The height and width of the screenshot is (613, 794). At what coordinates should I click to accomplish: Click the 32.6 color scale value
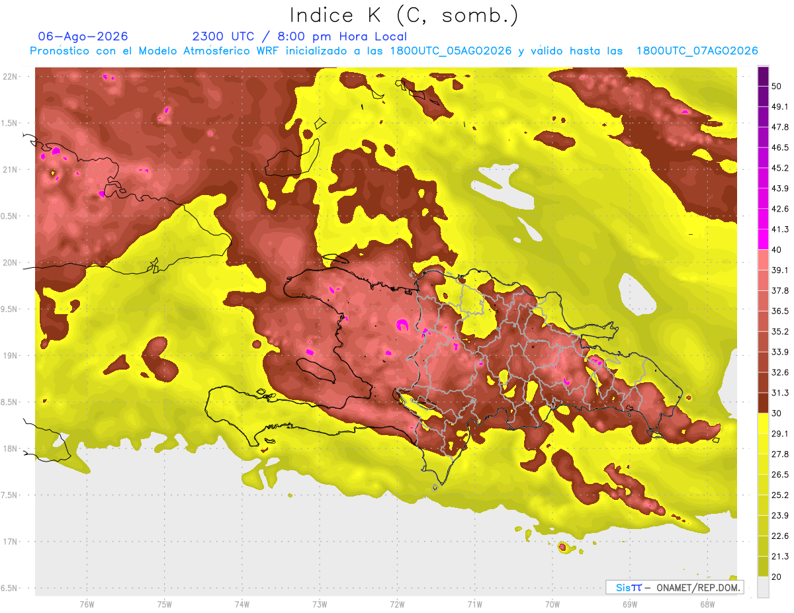pyautogui.click(x=779, y=372)
